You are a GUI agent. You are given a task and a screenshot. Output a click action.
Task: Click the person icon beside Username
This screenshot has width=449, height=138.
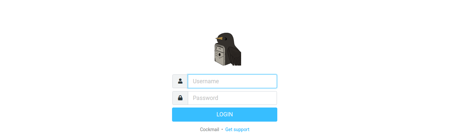pyautogui.click(x=180, y=81)
